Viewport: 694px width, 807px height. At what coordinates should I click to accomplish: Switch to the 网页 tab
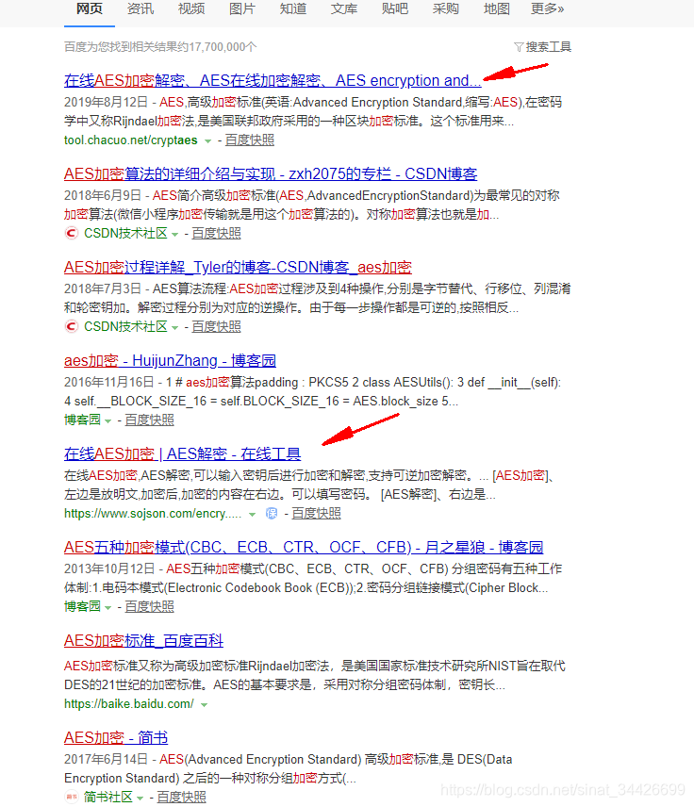pos(90,9)
